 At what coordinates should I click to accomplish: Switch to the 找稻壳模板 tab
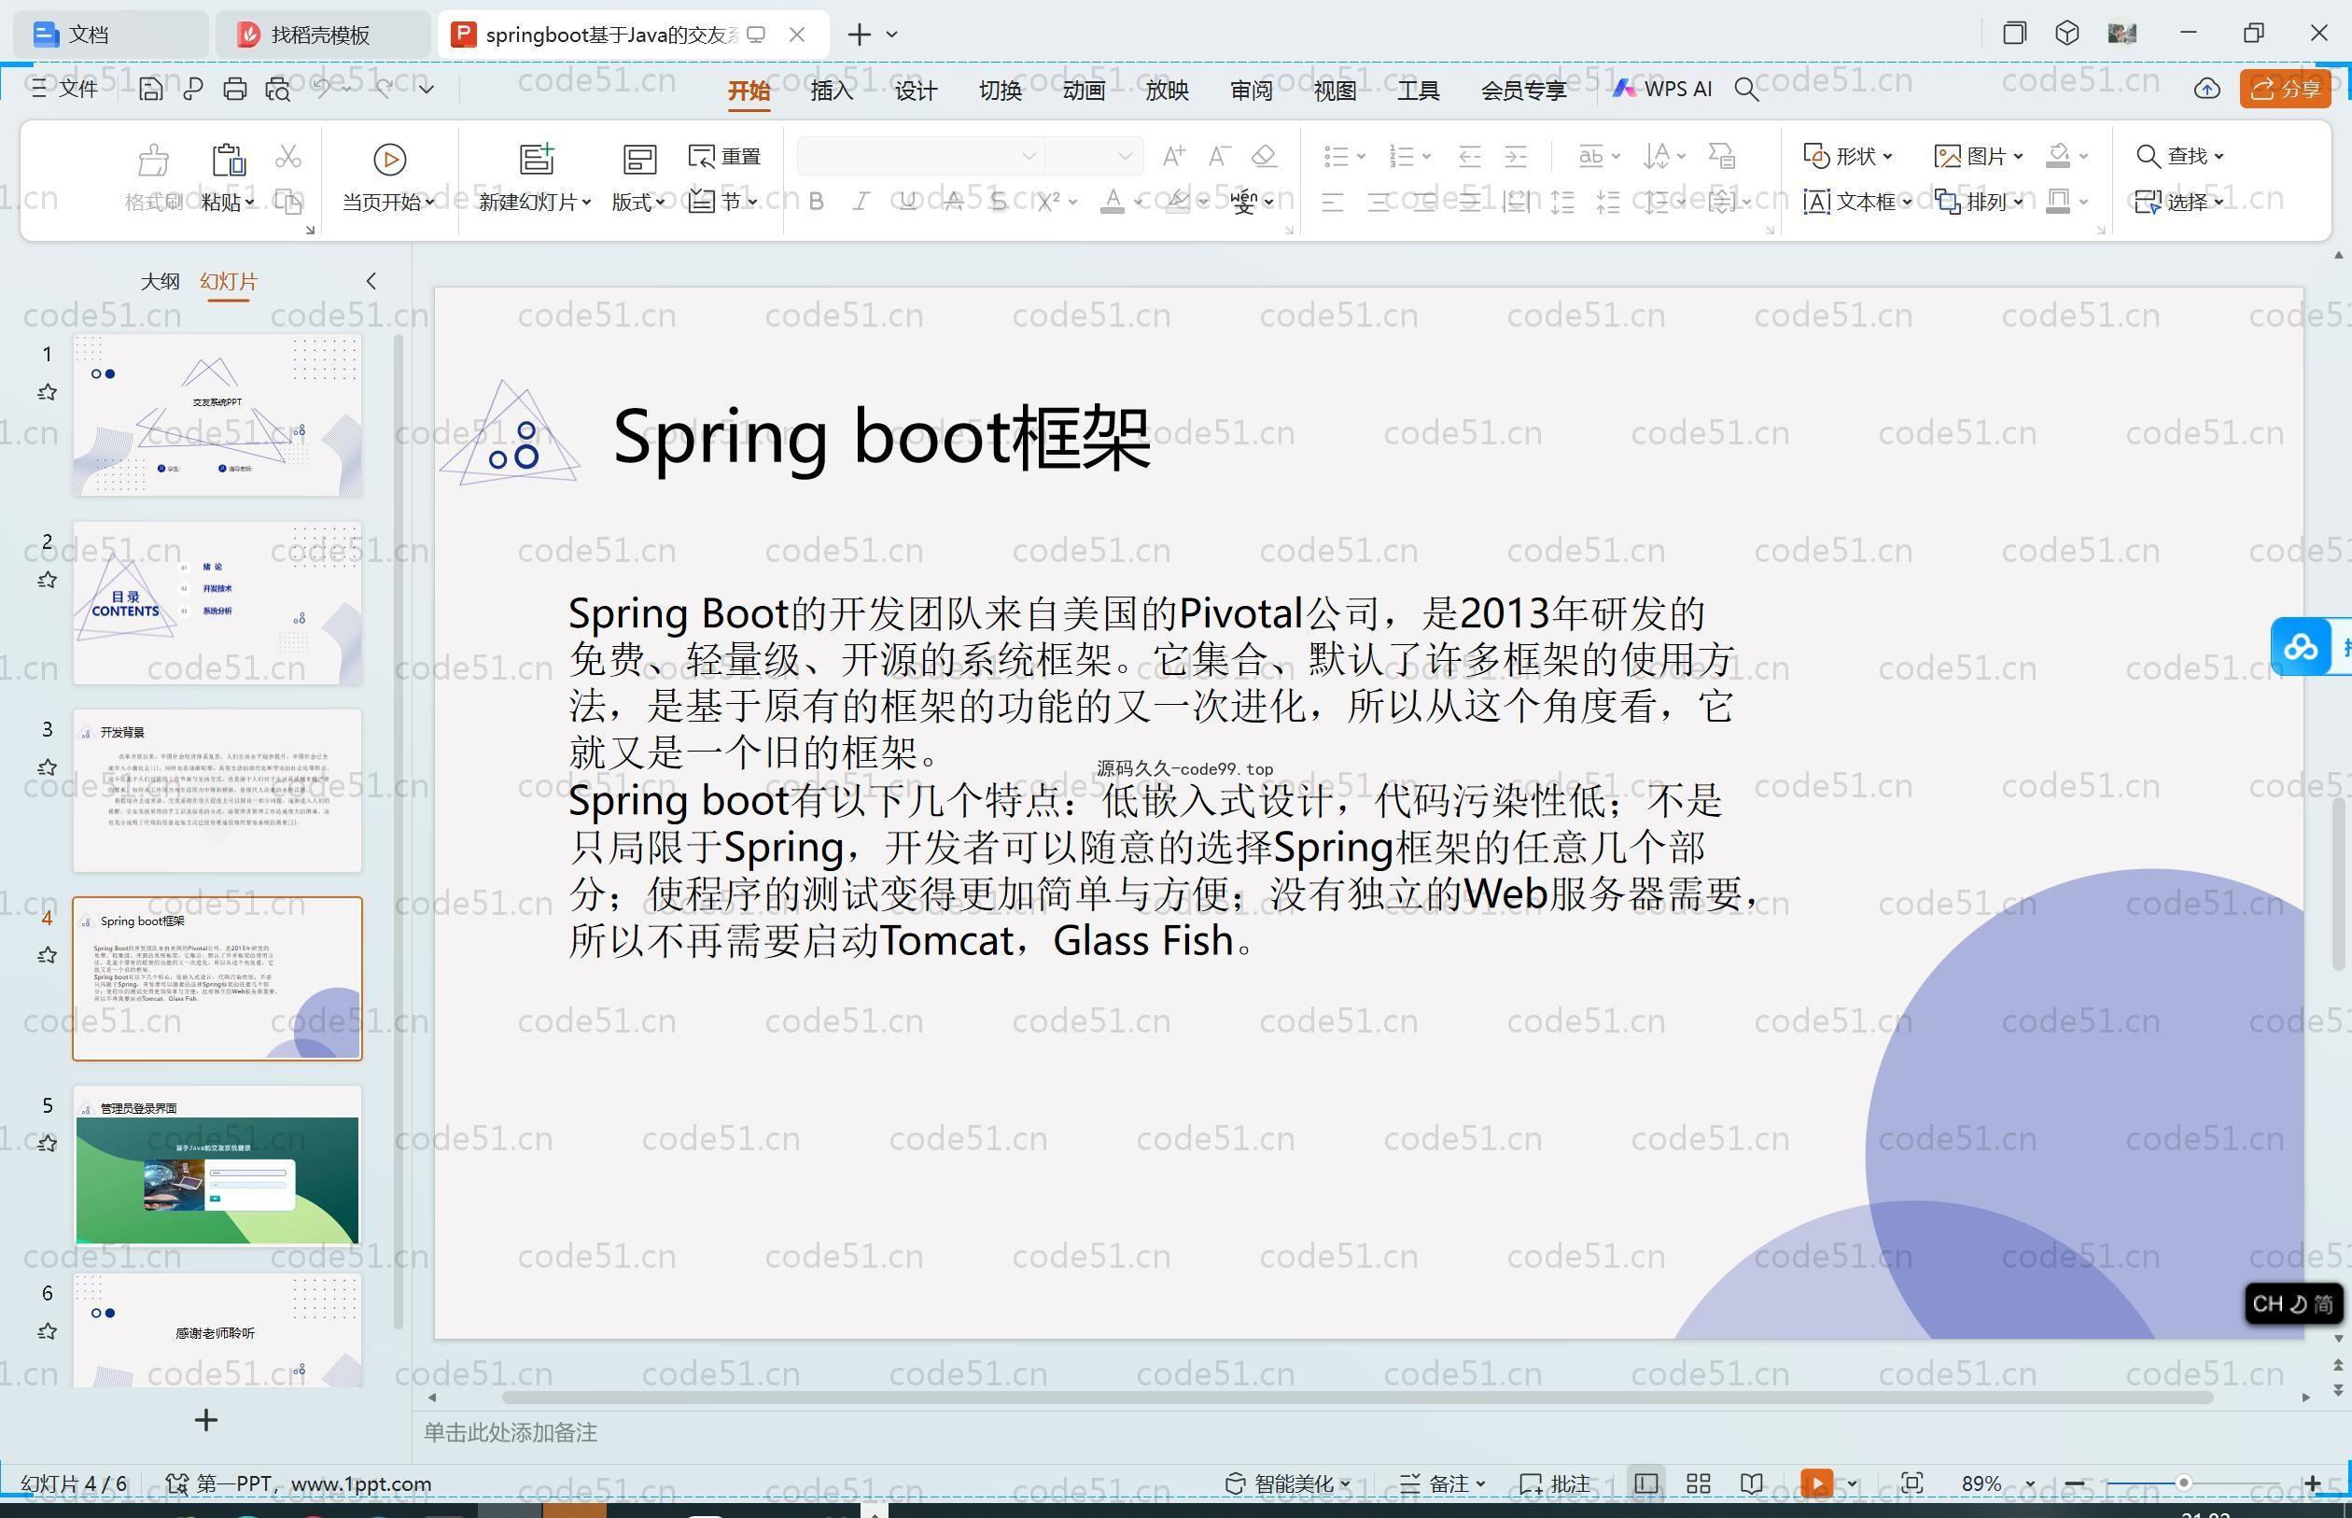[x=321, y=35]
